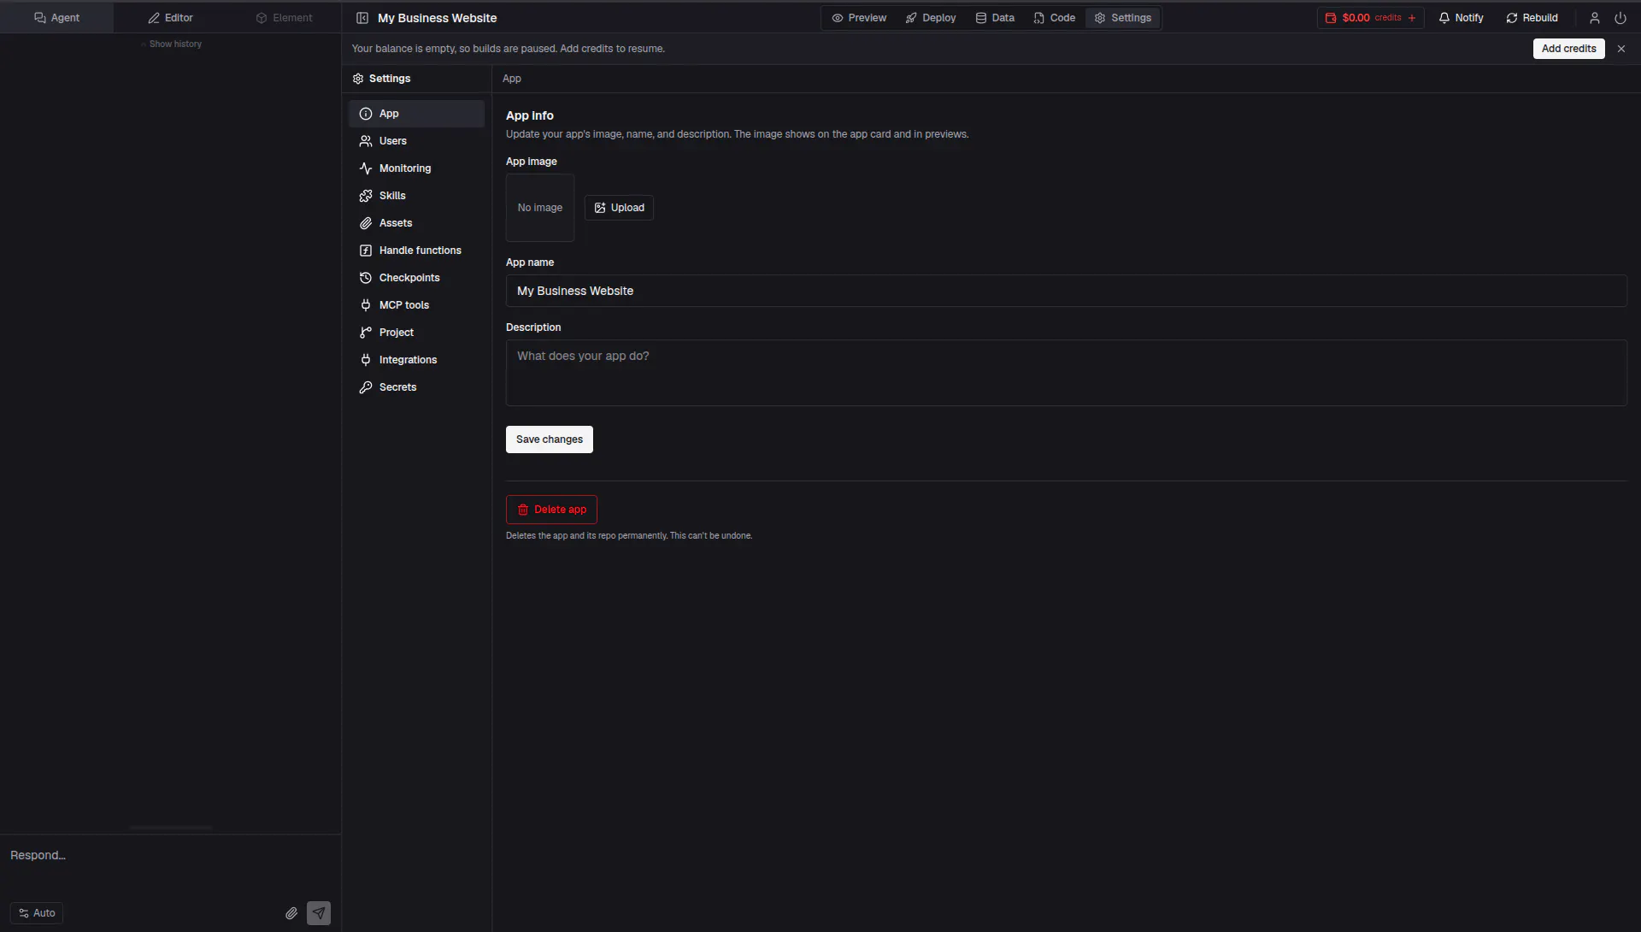Click the Settings panel header
The height and width of the screenshot is (932, 1641).
[381, 79]
